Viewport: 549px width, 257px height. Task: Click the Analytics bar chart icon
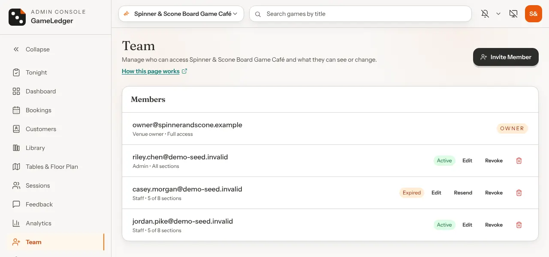pyautogui.click(x=16, y=223)
